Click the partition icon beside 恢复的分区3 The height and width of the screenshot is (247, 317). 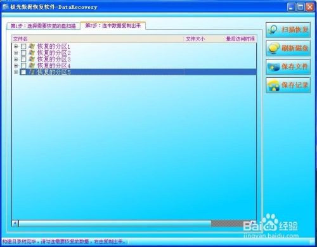pyautogui.click(x=32, y=59)
